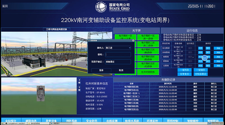
Task: Click 控制器重启 button
Action: pos(201,74)
